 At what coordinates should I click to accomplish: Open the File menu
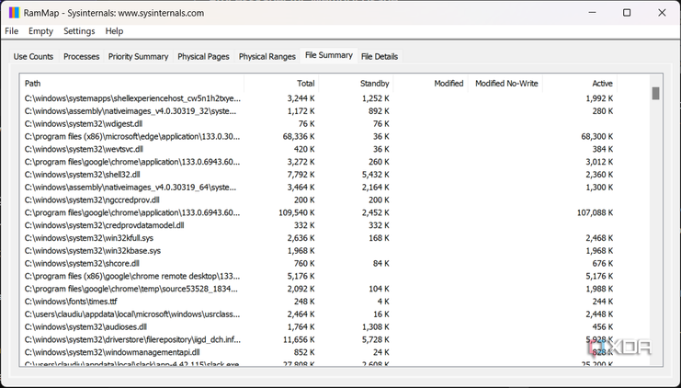11,31
